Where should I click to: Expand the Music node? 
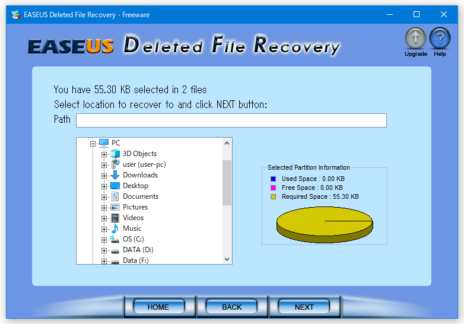(104, 229)
